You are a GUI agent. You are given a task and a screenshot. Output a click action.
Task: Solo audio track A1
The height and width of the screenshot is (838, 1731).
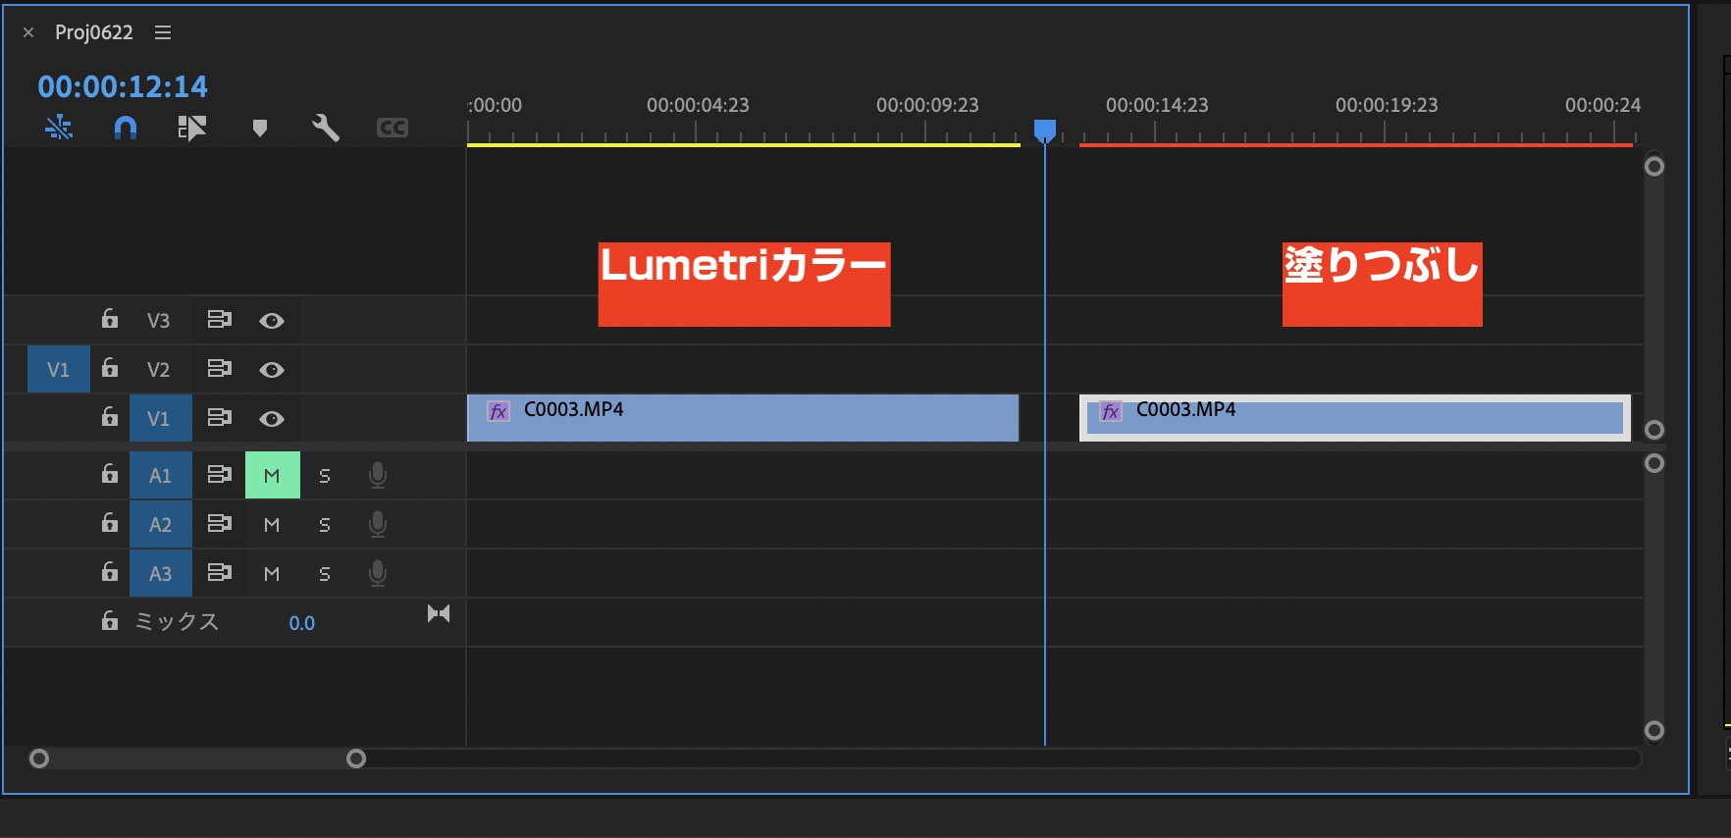tap(325, 476)
